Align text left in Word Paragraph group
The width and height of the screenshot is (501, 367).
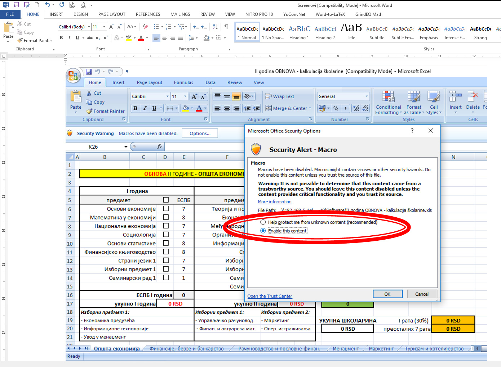point(156,38)
